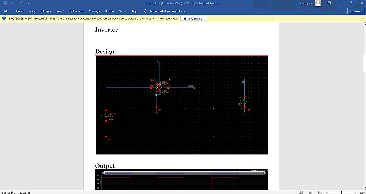Open the Undo history dropdown arrow
The width and height of the screenshot is (366, 194).
pyautogui.click(x=16, y=3)
